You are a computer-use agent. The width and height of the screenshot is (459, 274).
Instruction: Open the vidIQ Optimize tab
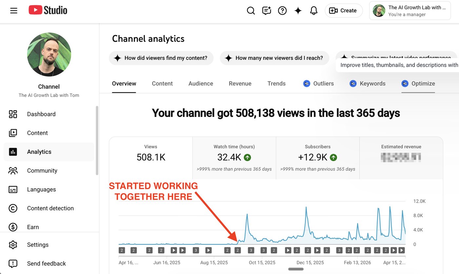coord(418,83)
